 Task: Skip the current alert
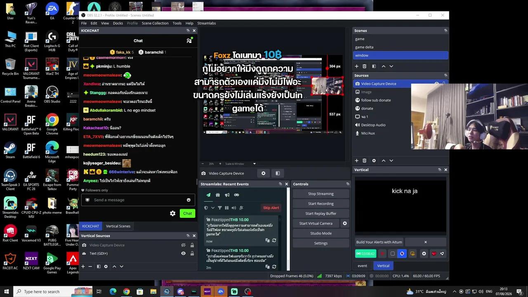coord(271,208)
